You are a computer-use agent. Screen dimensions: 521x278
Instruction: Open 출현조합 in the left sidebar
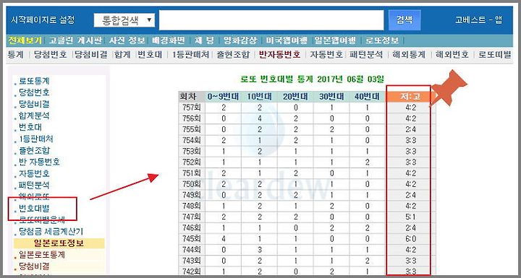[34, 150]
